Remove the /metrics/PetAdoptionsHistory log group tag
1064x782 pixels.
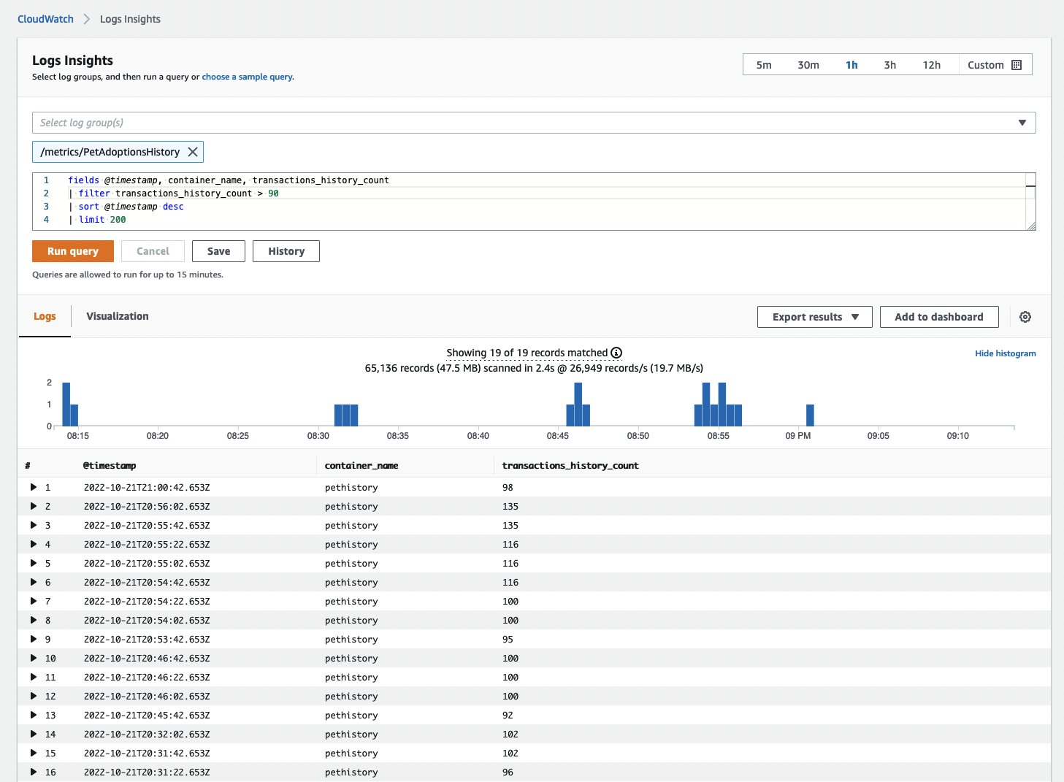point(193,152)
